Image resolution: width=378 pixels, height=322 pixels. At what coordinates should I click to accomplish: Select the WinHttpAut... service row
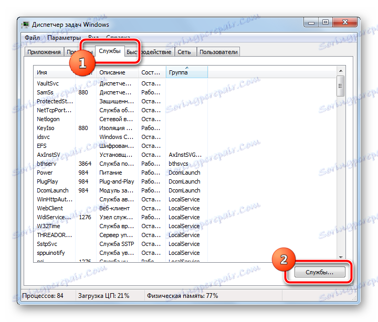[120, 199]
